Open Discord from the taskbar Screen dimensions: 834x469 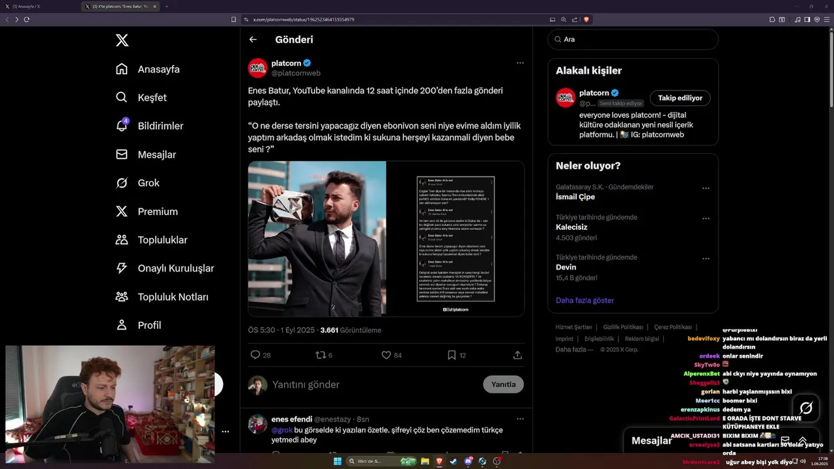pos(468,461)
